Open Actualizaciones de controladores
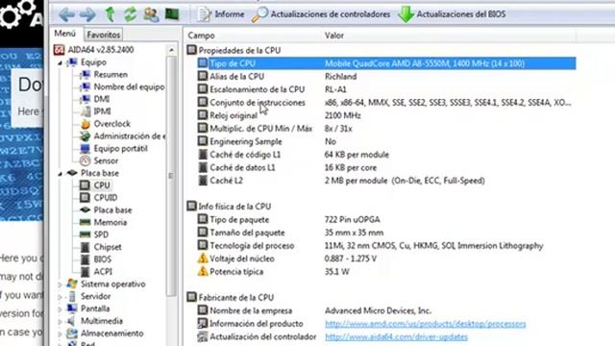The height and width of the screenshot is (346, 615). (321, 14)
